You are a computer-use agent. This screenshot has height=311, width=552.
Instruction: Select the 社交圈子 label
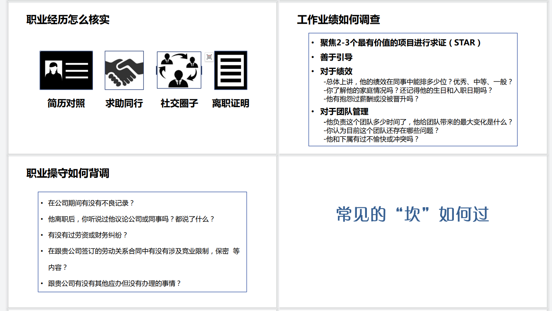pyautogui.click(x=179, y=103)
